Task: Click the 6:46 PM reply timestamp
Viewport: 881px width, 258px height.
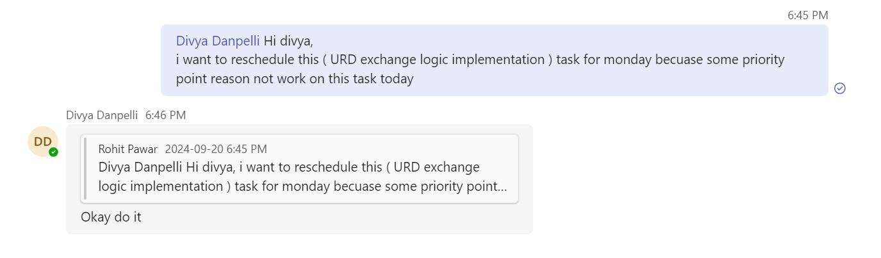Action: click(x=165, y=115)
